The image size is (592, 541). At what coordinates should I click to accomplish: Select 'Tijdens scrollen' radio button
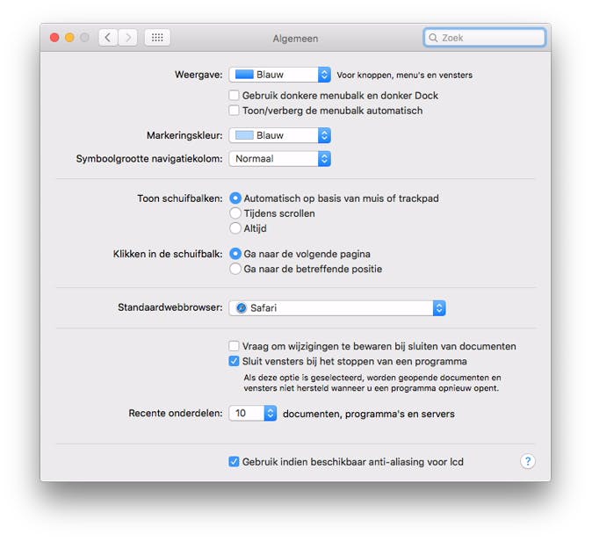(235, 213)
